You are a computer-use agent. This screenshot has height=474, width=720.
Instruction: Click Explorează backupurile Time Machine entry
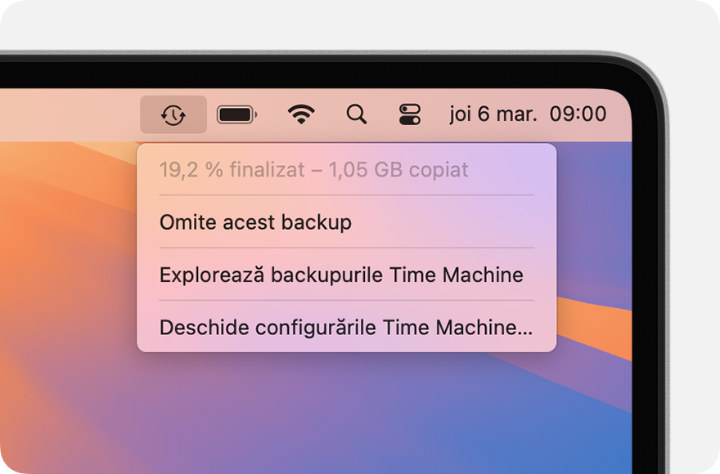coord(341,275)
